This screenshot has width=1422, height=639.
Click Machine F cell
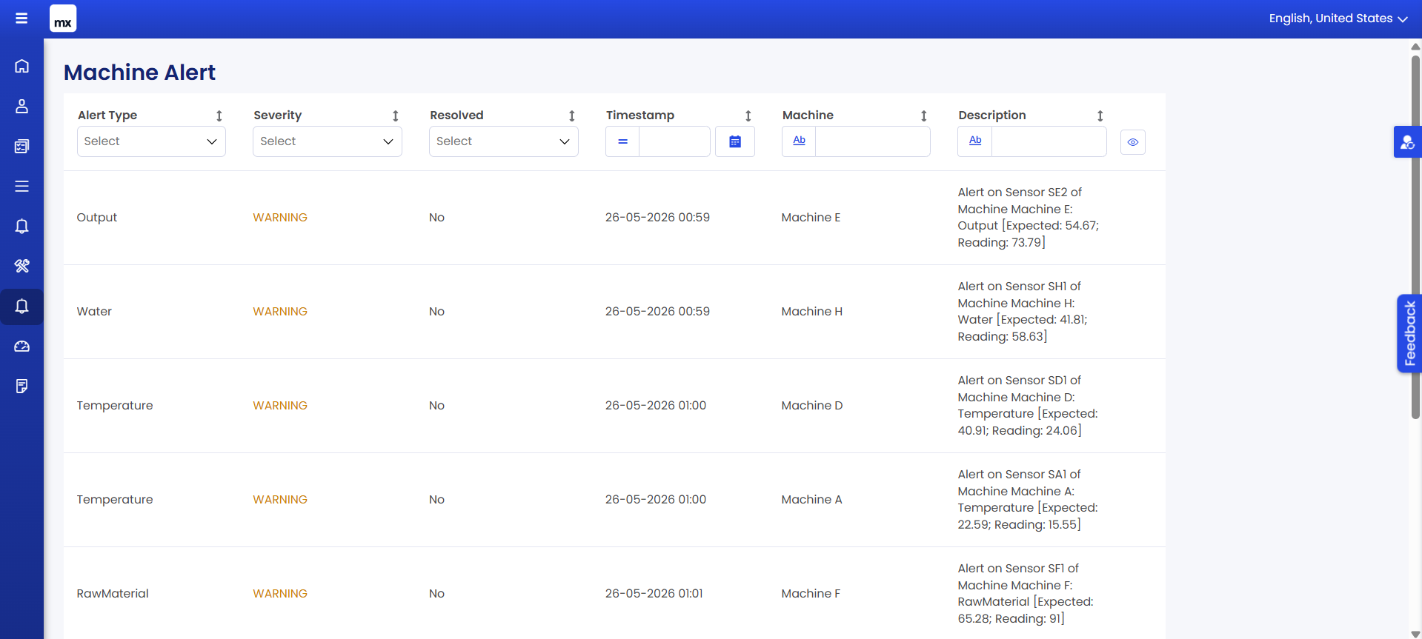coord(811,594)
